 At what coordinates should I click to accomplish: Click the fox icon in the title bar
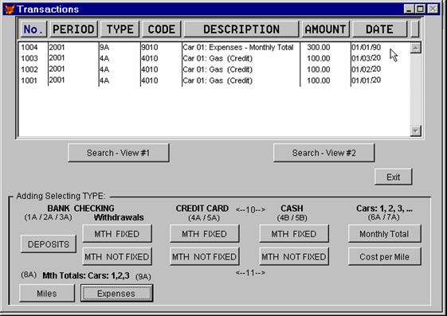(10, 9)
